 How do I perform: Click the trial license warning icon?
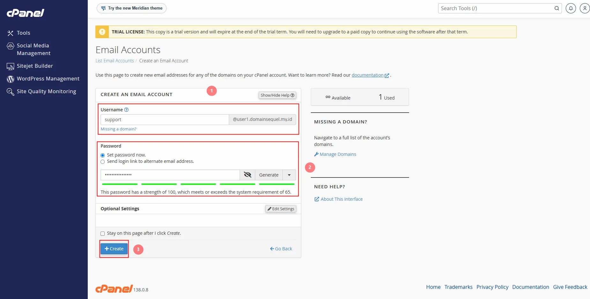[x=102, y=32]
